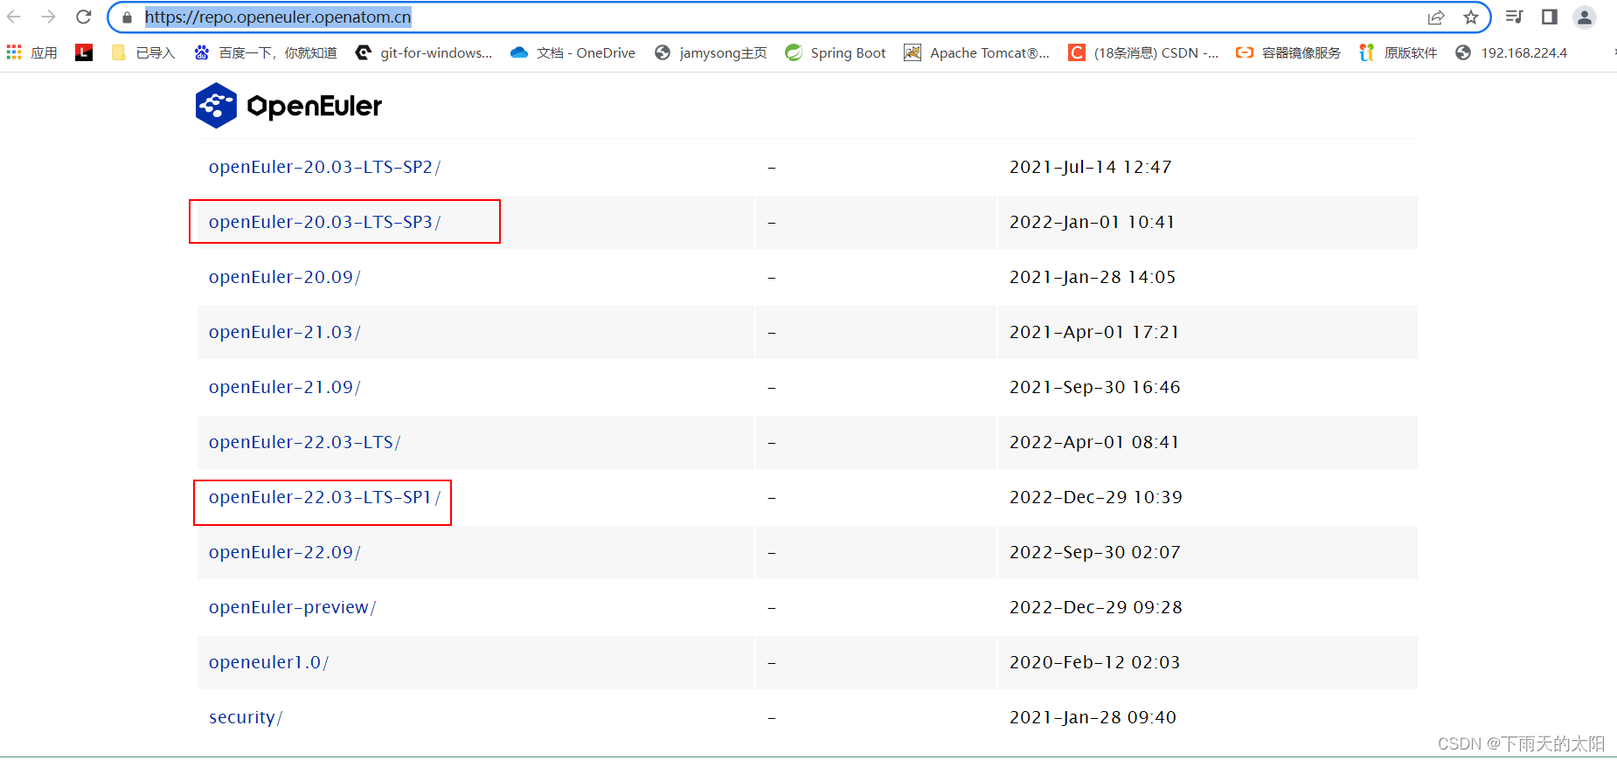Reload the page with the refresh icon

83,17
